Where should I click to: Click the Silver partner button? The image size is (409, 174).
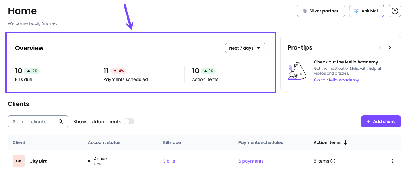click(x=321, y=11)
